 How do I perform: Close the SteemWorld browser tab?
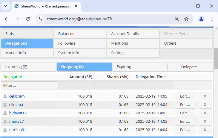click(76, 6)
